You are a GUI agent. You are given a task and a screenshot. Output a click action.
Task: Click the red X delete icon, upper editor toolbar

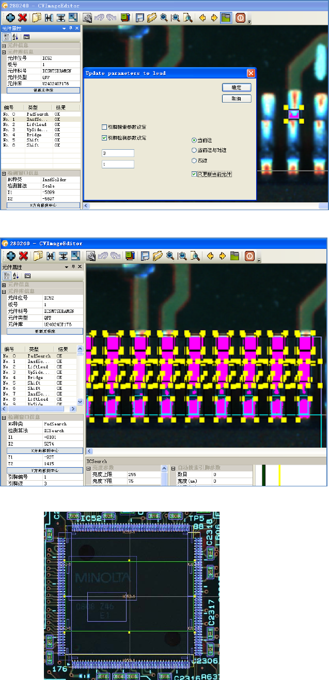[23, 18]
